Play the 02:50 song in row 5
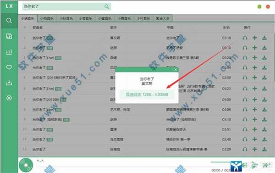The width and height of the screenshot is (275, 173). pyautogui.click(x=245, y=78)
